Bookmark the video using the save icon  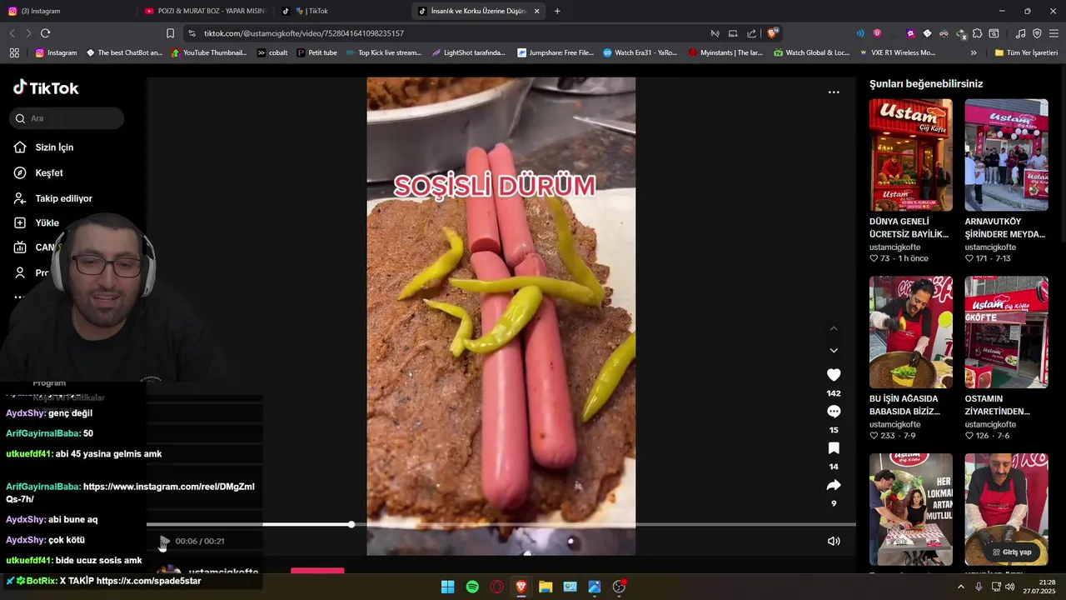coord(834,448)
